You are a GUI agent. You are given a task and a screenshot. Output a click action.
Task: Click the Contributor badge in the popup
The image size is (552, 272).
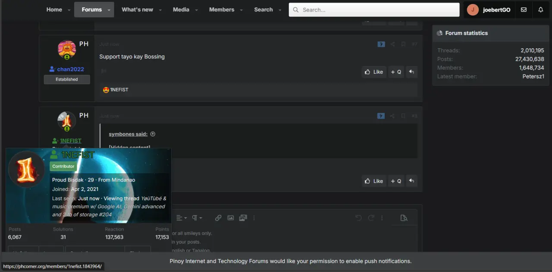[x=63, y=166]
